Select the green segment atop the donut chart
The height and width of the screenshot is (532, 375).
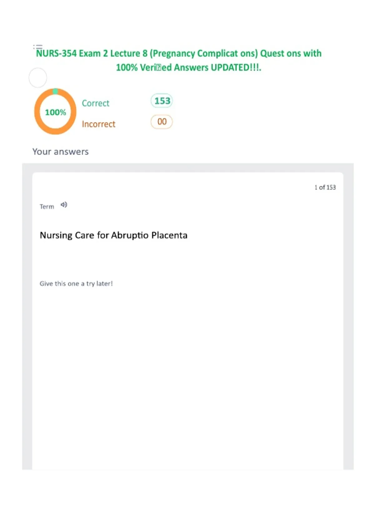click(x=55, y=91)
